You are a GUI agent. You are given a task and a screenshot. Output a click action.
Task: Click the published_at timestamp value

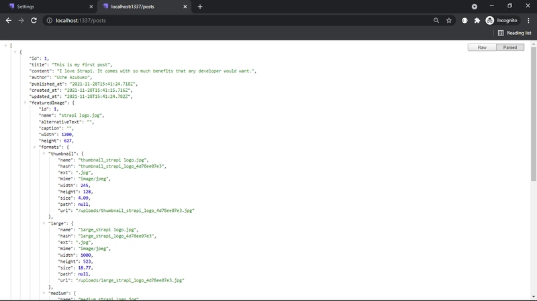pyautogui.click(x=103, y=84)
